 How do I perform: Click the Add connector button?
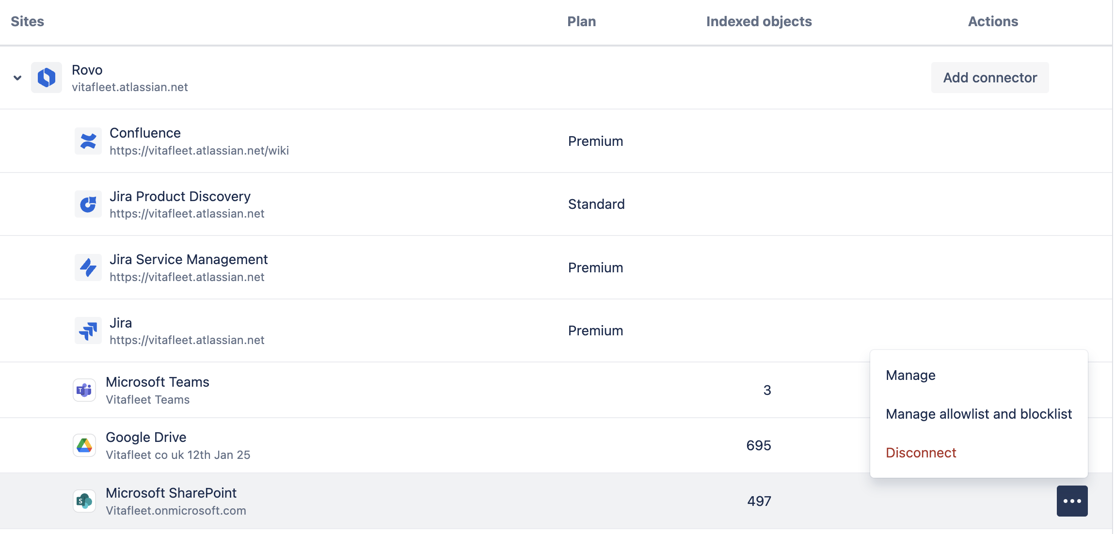coord(989,77)
